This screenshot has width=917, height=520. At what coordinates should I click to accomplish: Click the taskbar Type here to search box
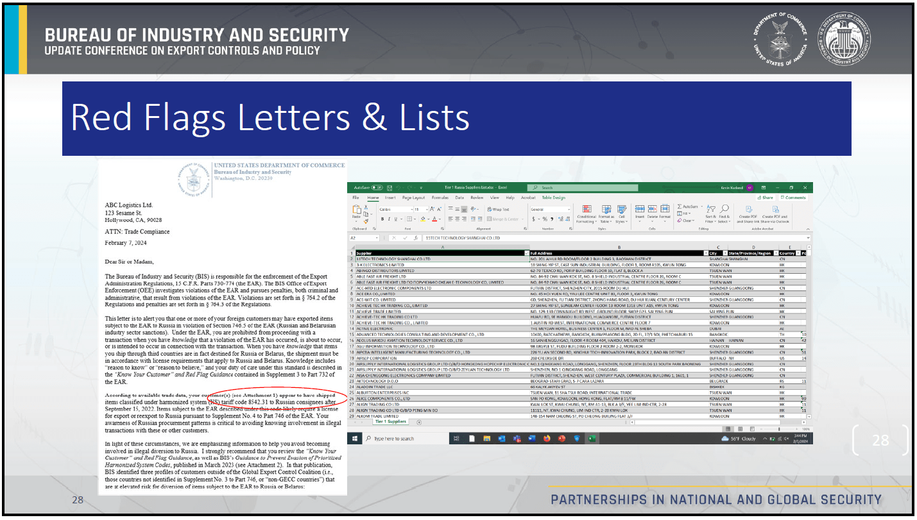click(x=406, y=439)
